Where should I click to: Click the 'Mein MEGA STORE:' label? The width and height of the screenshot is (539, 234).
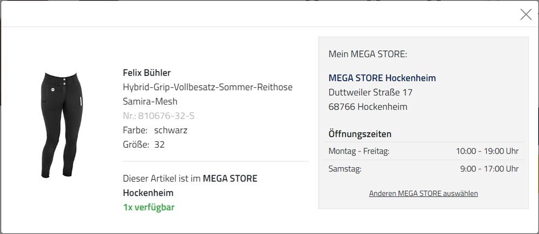click(368, 54)
